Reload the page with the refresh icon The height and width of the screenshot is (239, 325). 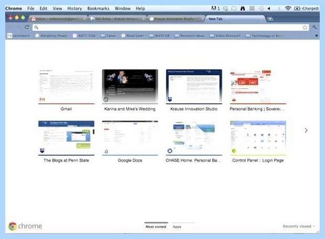pyautogui.click(x=27, y=28)
